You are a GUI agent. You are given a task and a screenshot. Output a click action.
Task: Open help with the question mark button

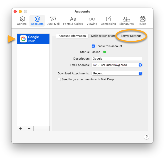[x=146, y=137]
